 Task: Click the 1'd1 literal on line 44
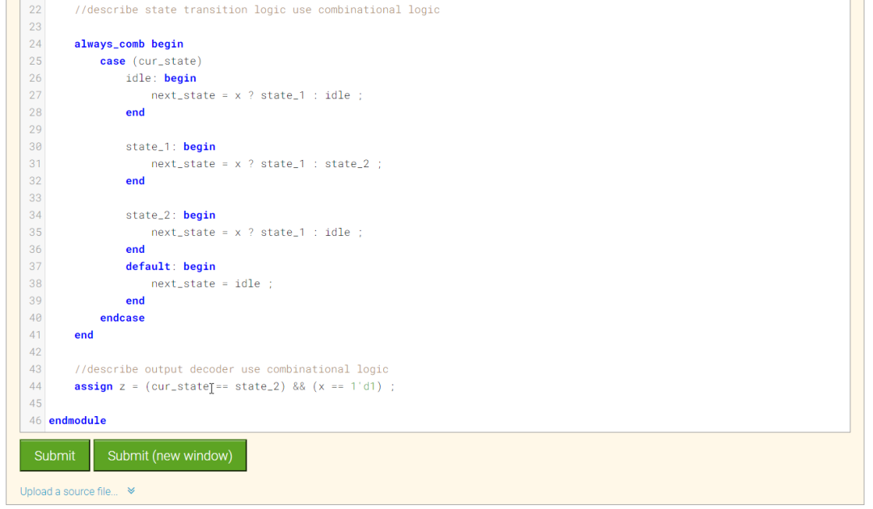(x=363, y=387)
